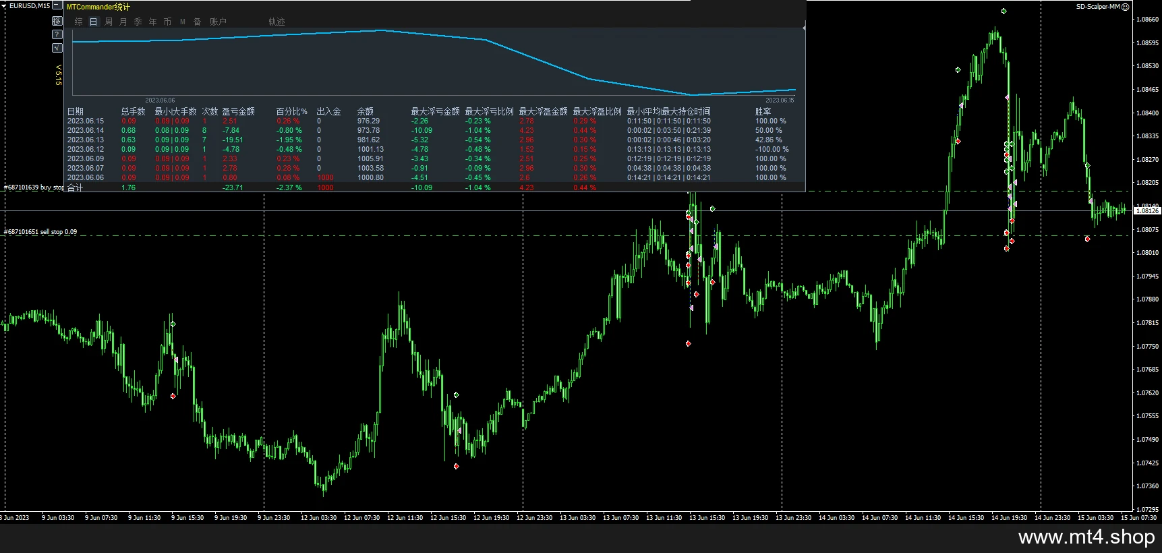Click the 2023.06.13 date row
The image size is (1162, 553).
(x=86, y=140)
